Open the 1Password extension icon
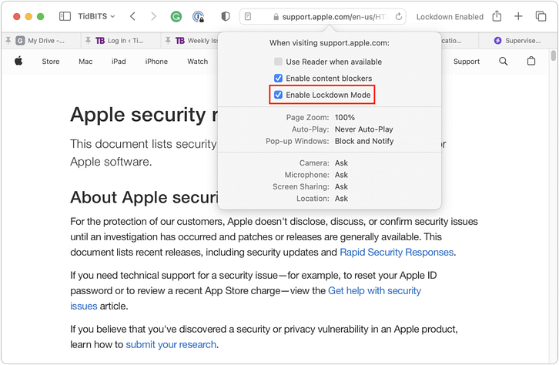559x365 pixels. coord(199,16)
